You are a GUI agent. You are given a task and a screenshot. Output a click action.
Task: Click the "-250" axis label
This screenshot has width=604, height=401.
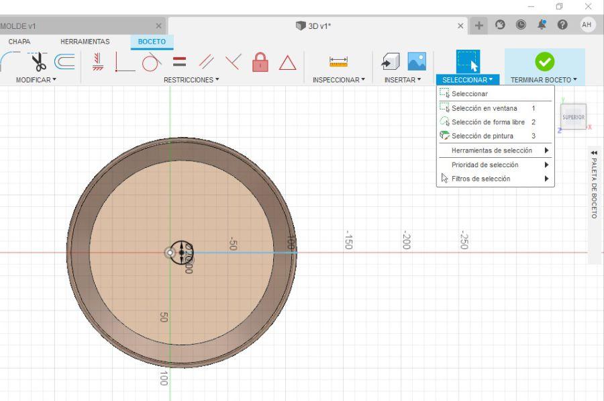click(x=464, y=240)
